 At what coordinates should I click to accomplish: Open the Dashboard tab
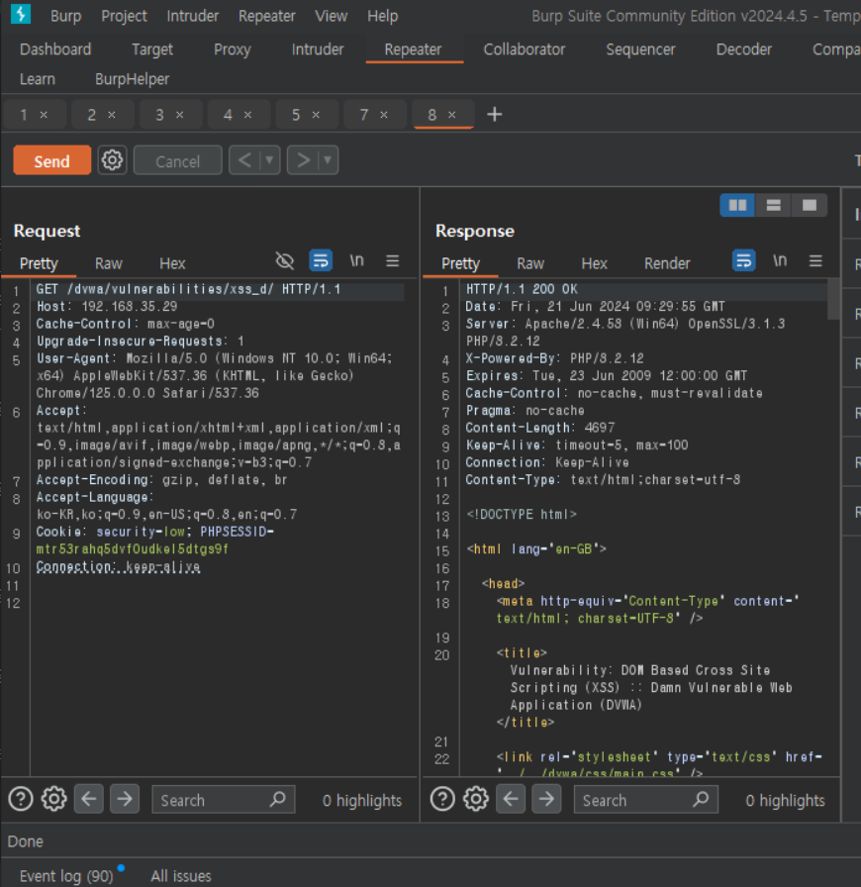(x=55, y=49)
